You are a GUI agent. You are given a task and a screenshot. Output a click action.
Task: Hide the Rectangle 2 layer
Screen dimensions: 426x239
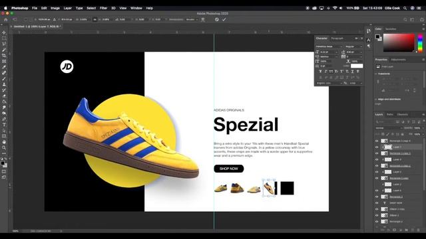(377, 222)
